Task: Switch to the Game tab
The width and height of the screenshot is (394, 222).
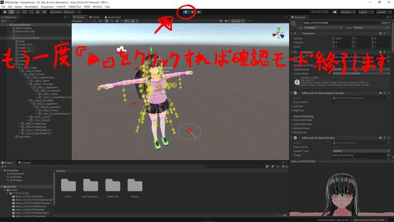Action: pyautogui.click(x=95, y=17)
